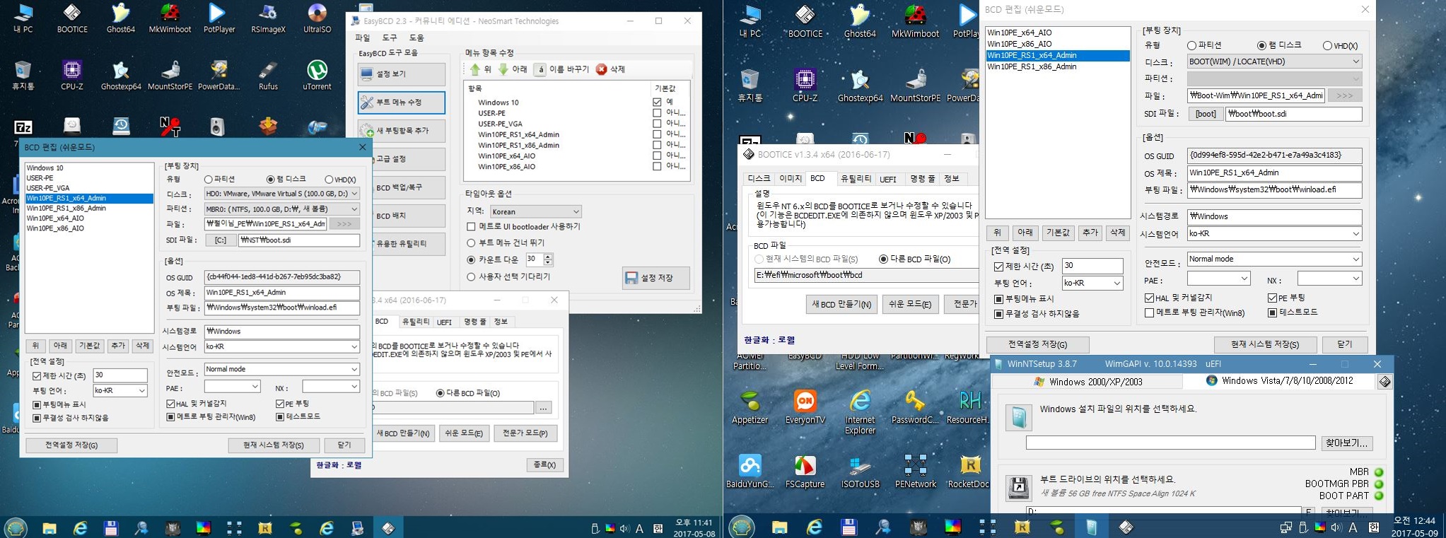
Task: Click the disk icon beside the WinNTSetup Vista tab
Action: (x=1384, y=381)
